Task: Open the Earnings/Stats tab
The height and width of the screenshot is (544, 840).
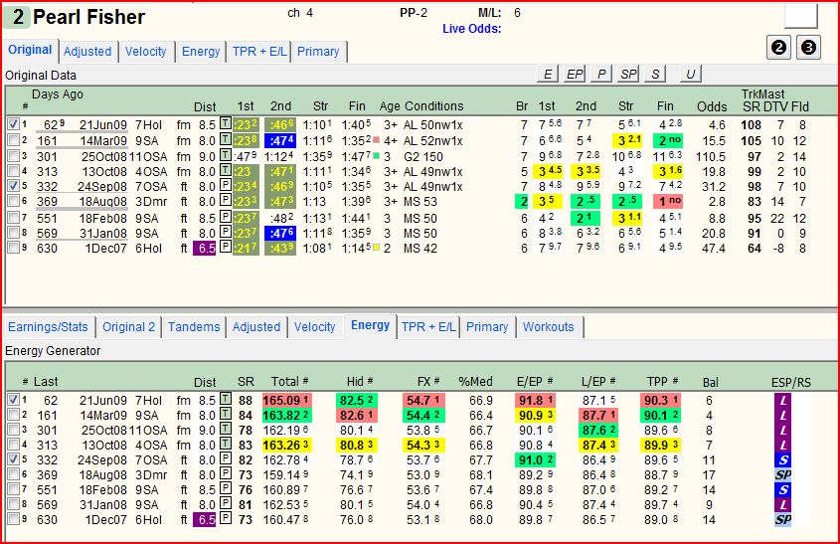Action: point(48,327)
